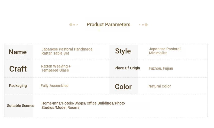Click the Home/Inns/Hotels scenes description text
Image resolution: width=214 pixels, height=128 pixels.
83,105
